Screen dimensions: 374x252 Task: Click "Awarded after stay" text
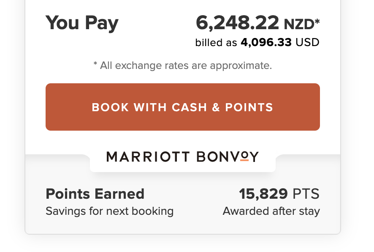point(271,211)
